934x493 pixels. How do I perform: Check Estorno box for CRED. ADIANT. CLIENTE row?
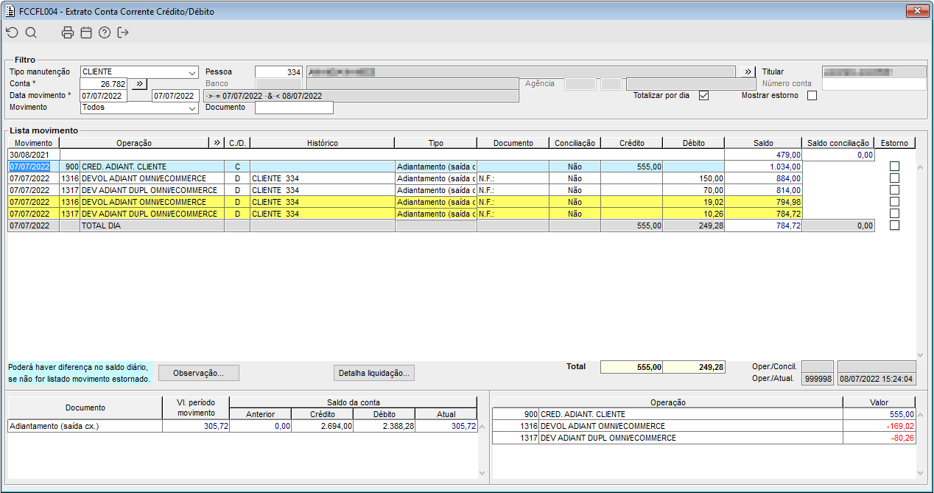tap(894, 167)
